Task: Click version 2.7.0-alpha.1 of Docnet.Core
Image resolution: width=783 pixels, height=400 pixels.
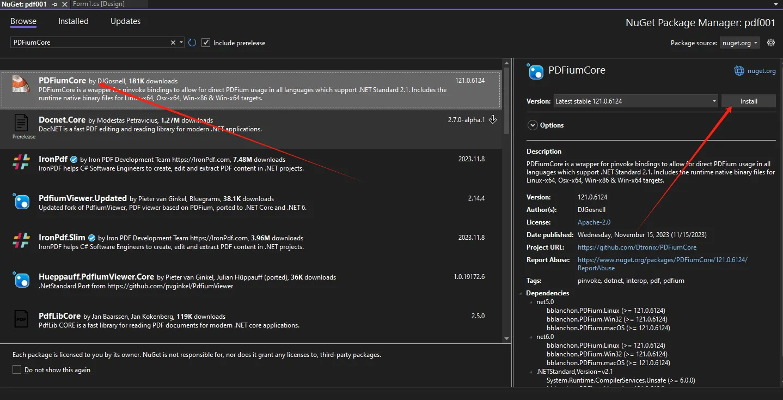Action: pos(466,120)
